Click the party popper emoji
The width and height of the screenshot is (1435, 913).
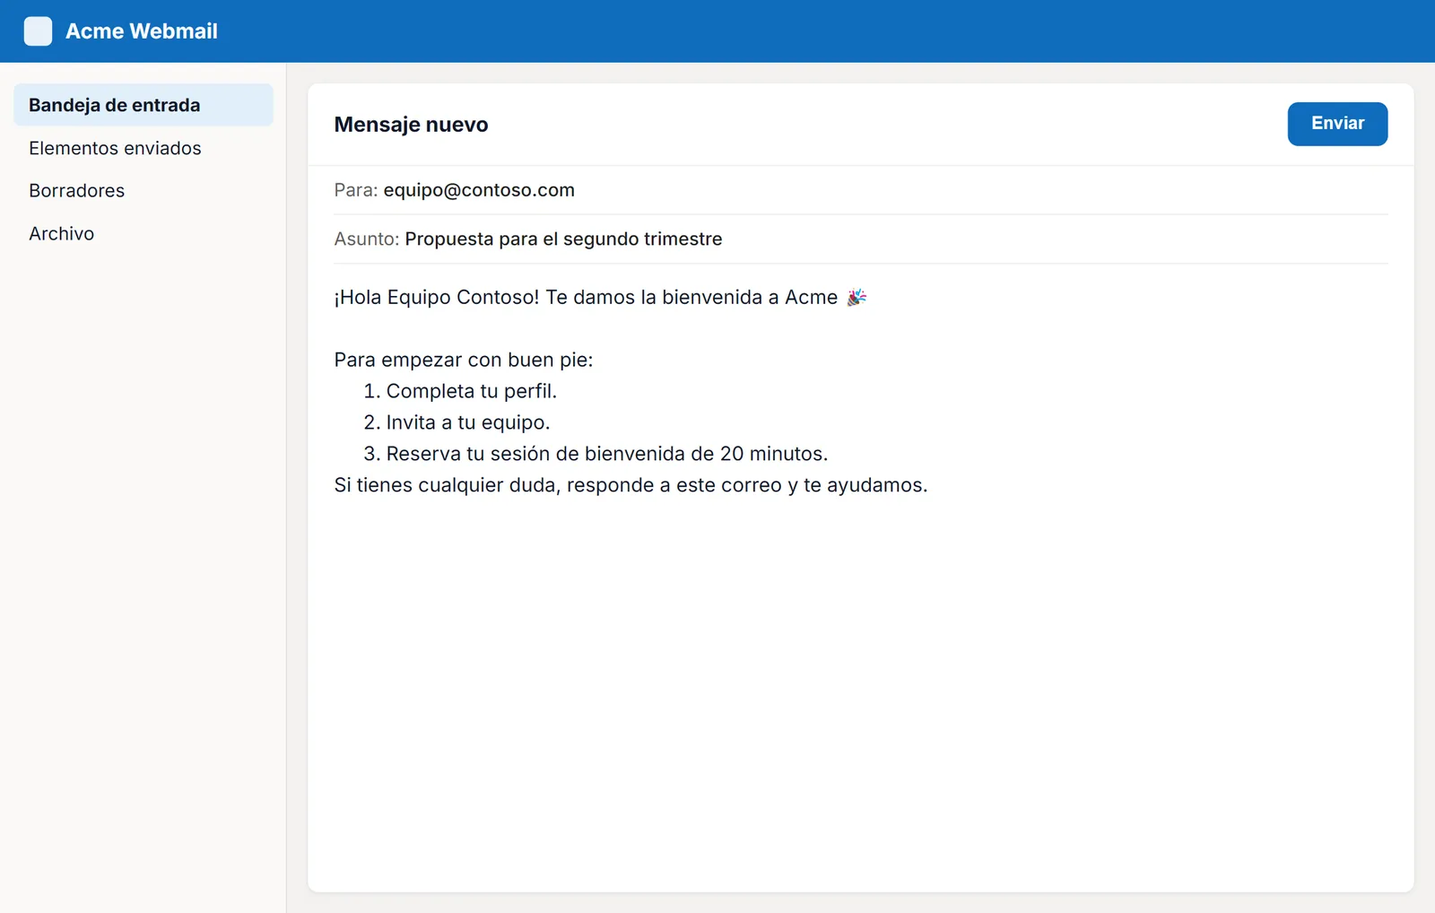[857, 297]
